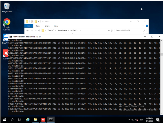This screenshot has width=163, height=123.
Task: Open the AnyDesk desktop shortcut
Action: coord(6,55)
